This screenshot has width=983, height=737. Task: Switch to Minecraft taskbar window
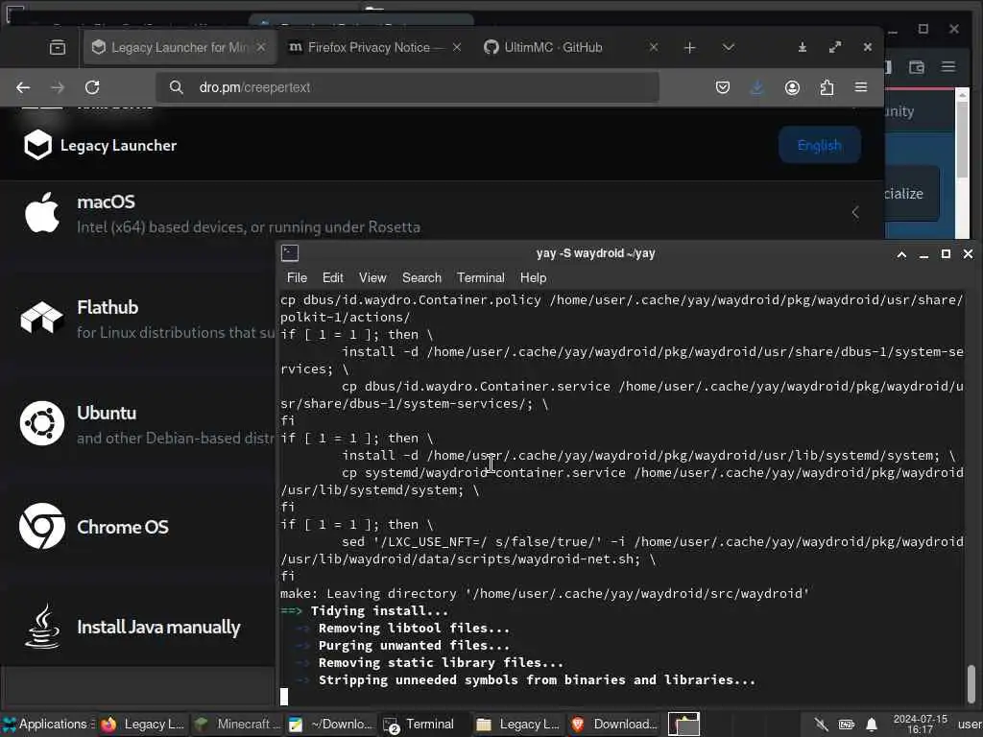(236, 725)
